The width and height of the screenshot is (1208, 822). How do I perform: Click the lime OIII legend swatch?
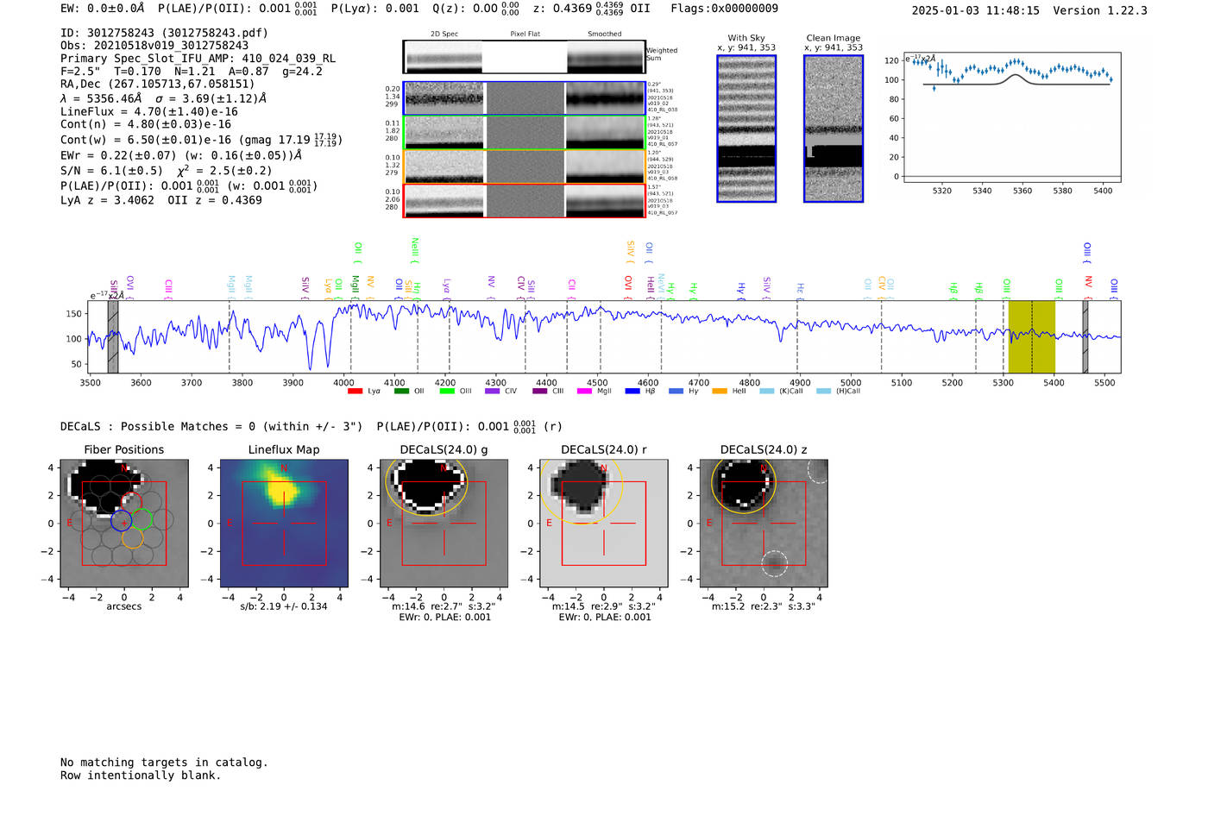tap(447, 392)
